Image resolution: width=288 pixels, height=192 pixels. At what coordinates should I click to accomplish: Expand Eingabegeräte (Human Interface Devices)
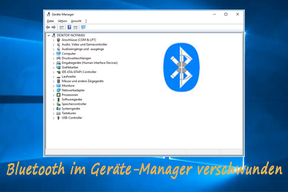[53, 63]
